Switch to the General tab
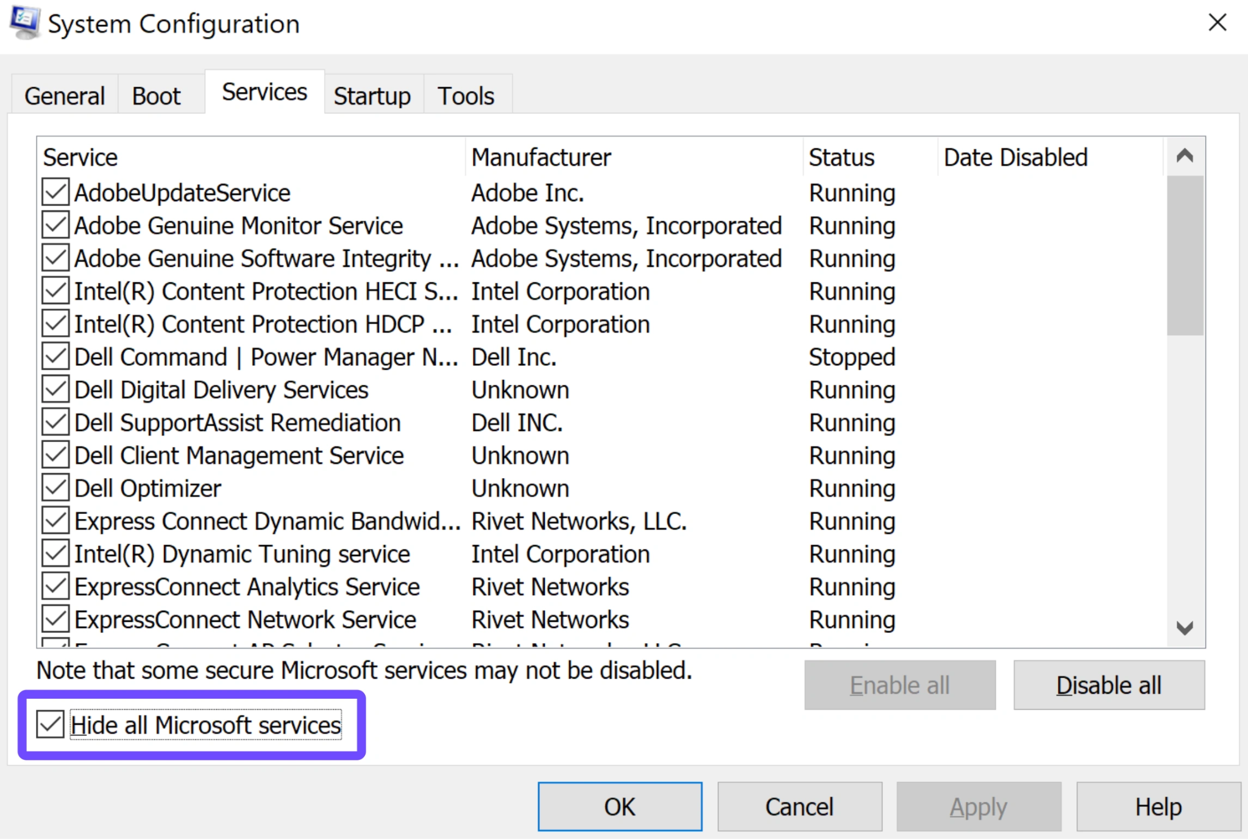1248x839 pixels. pos(65,96)
